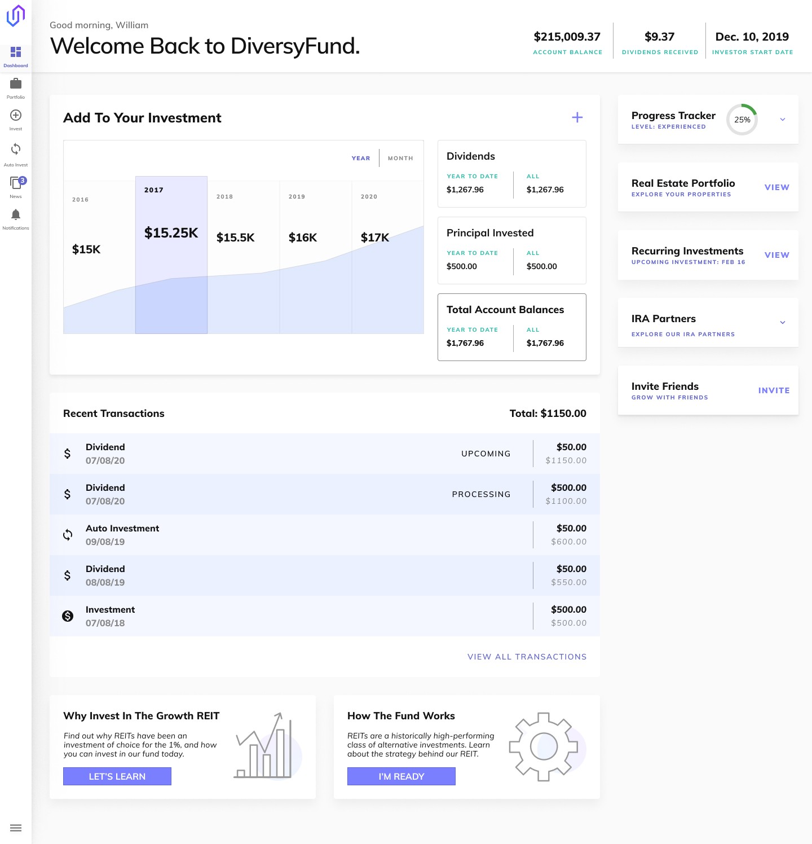View the Real Estate Portfolio
812x844 pixels.
(x=776, y=187)
